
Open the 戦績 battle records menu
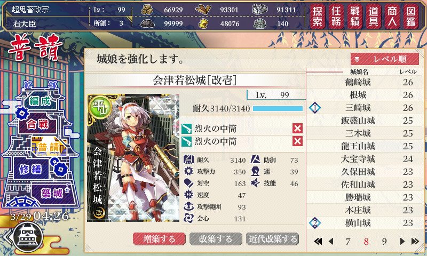pos(355,17)
